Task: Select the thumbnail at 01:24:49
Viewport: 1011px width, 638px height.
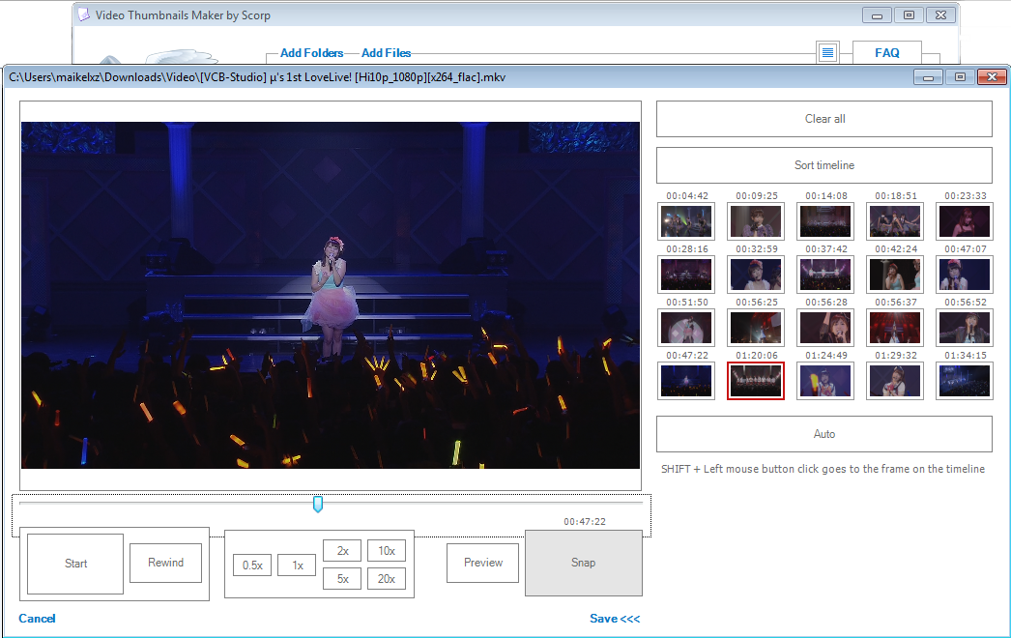Action: (x=826, y=381)
